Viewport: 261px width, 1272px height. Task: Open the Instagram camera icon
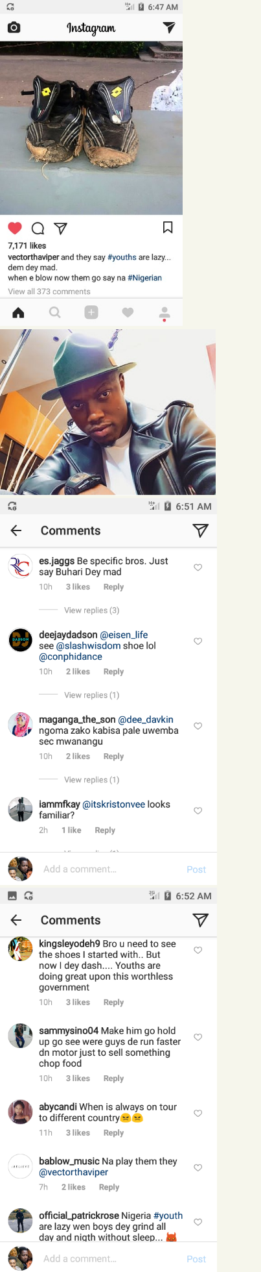click(x=14, y=27)
